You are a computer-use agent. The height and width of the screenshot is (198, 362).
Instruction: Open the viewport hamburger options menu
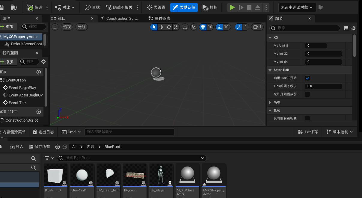[x=55, y=27]
